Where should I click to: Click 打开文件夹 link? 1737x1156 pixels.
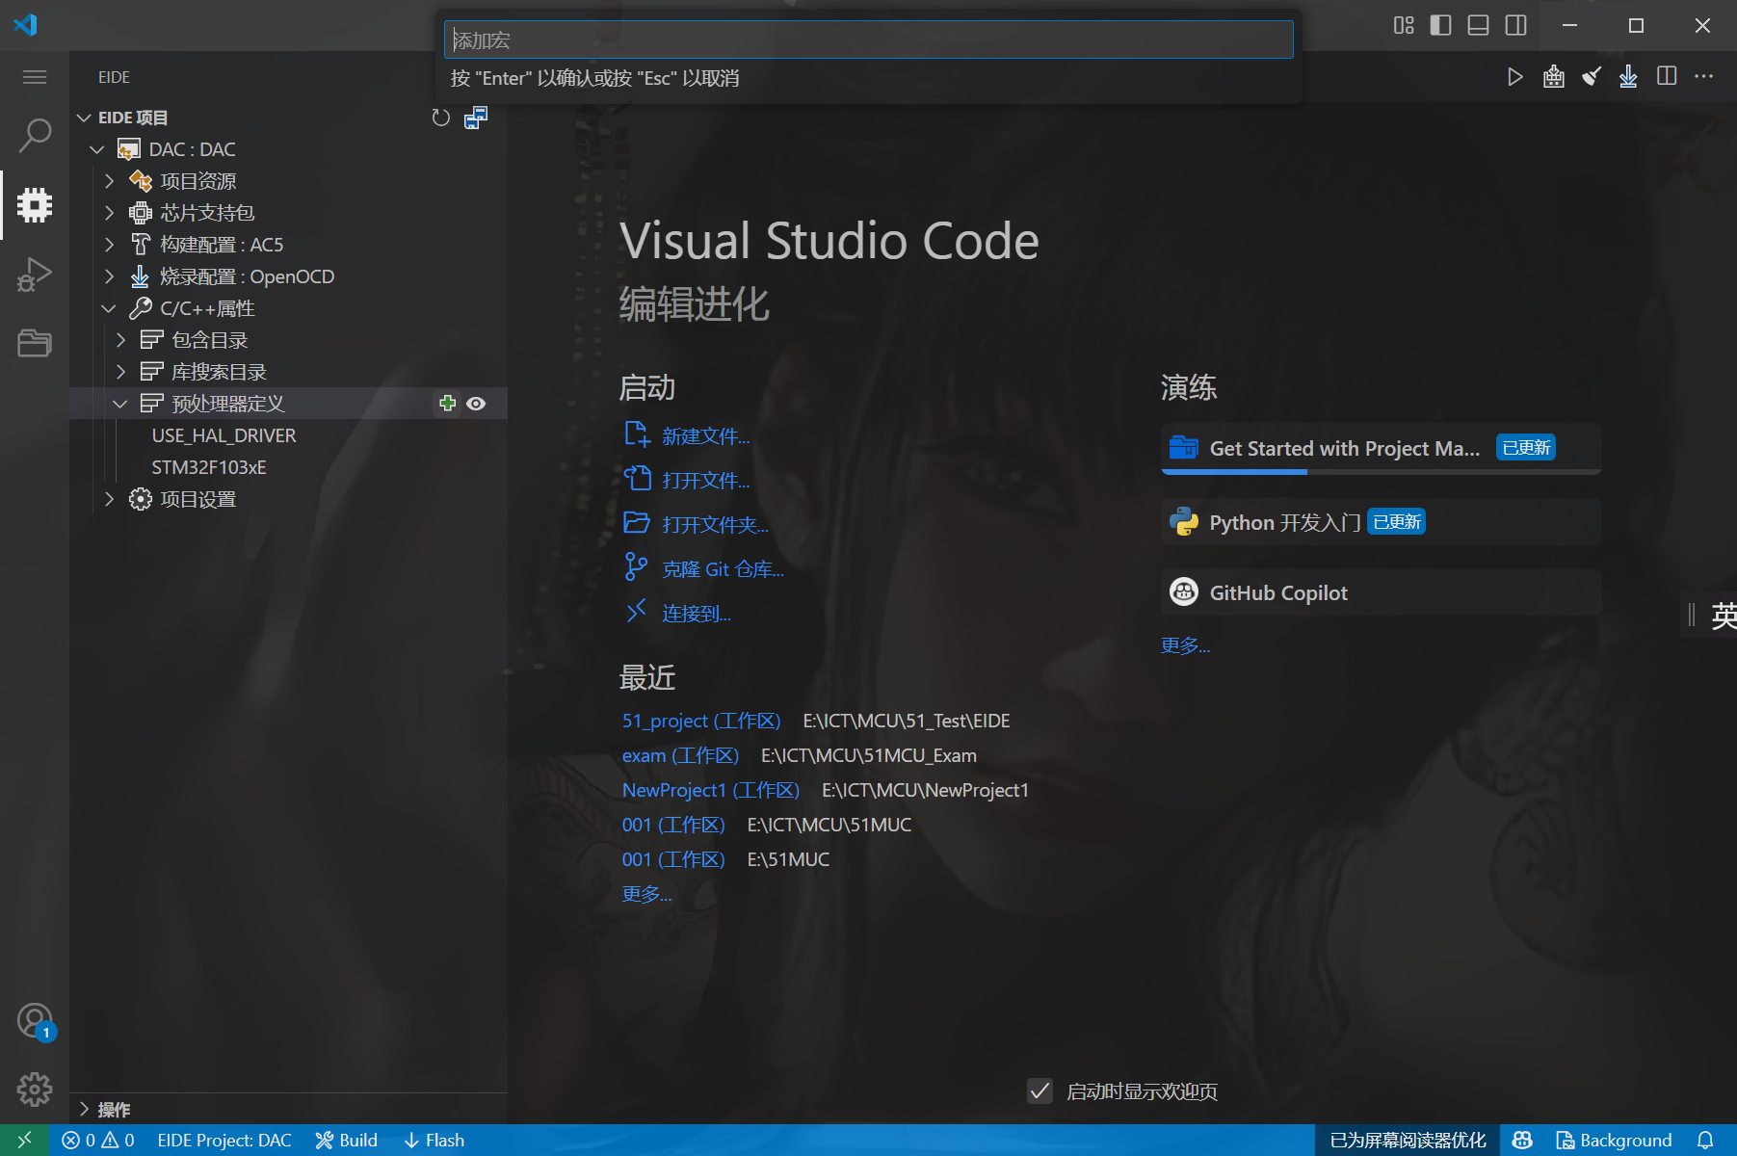point(715,525)
